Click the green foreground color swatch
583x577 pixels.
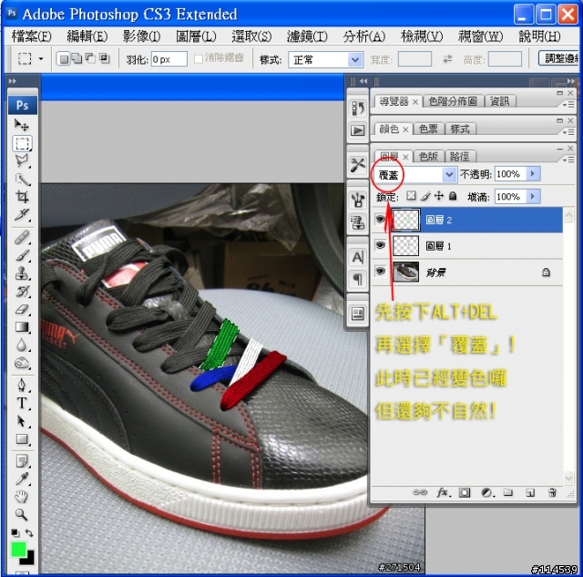18,550
